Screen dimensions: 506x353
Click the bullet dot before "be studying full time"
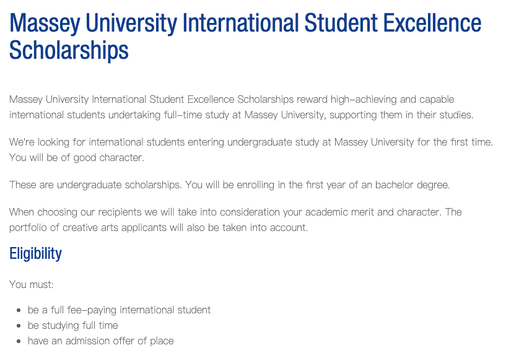tap(19, 326)
